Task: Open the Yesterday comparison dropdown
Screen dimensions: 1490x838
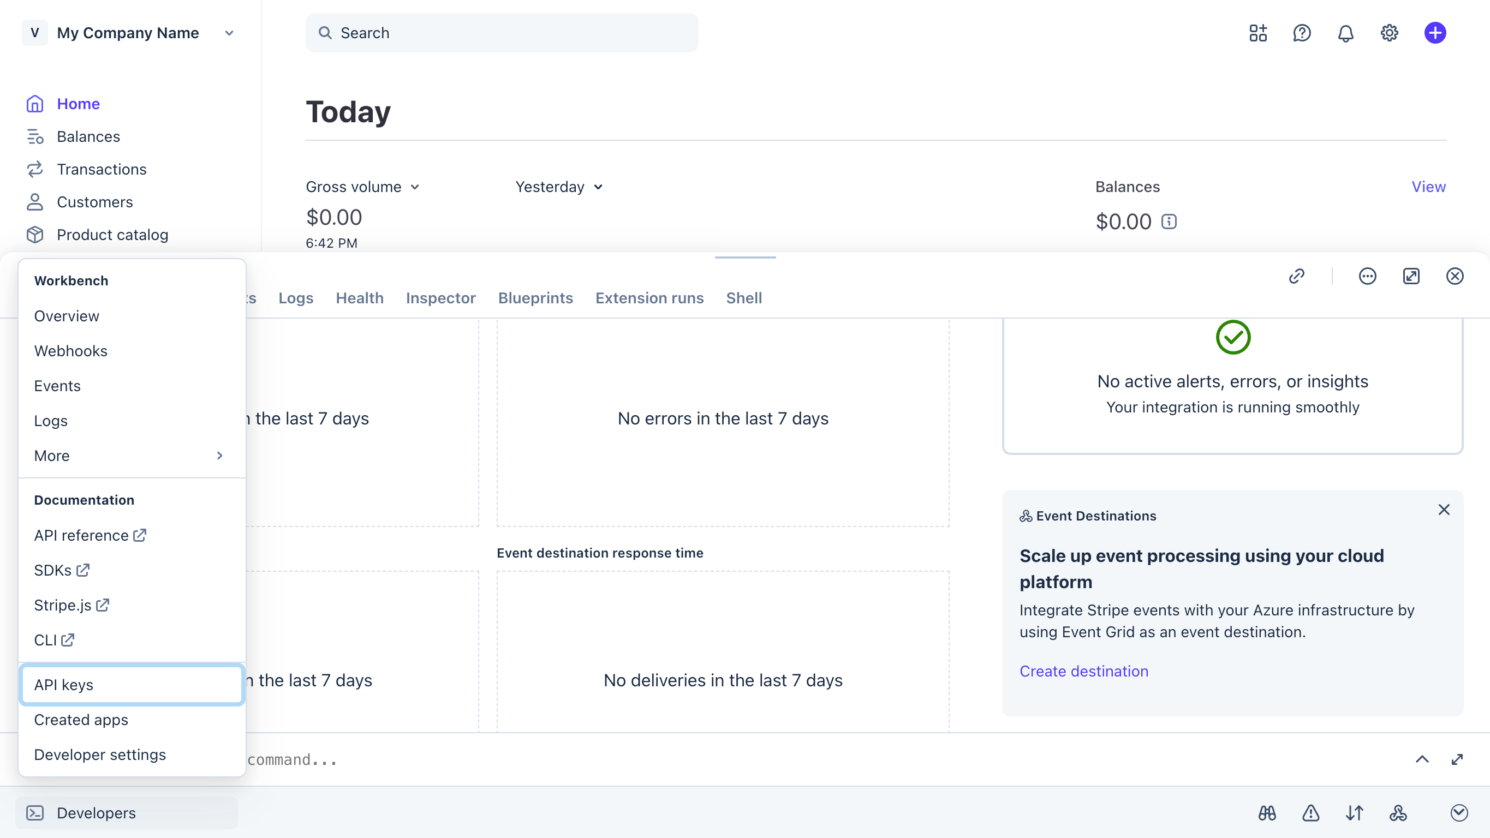Action: 559,187
